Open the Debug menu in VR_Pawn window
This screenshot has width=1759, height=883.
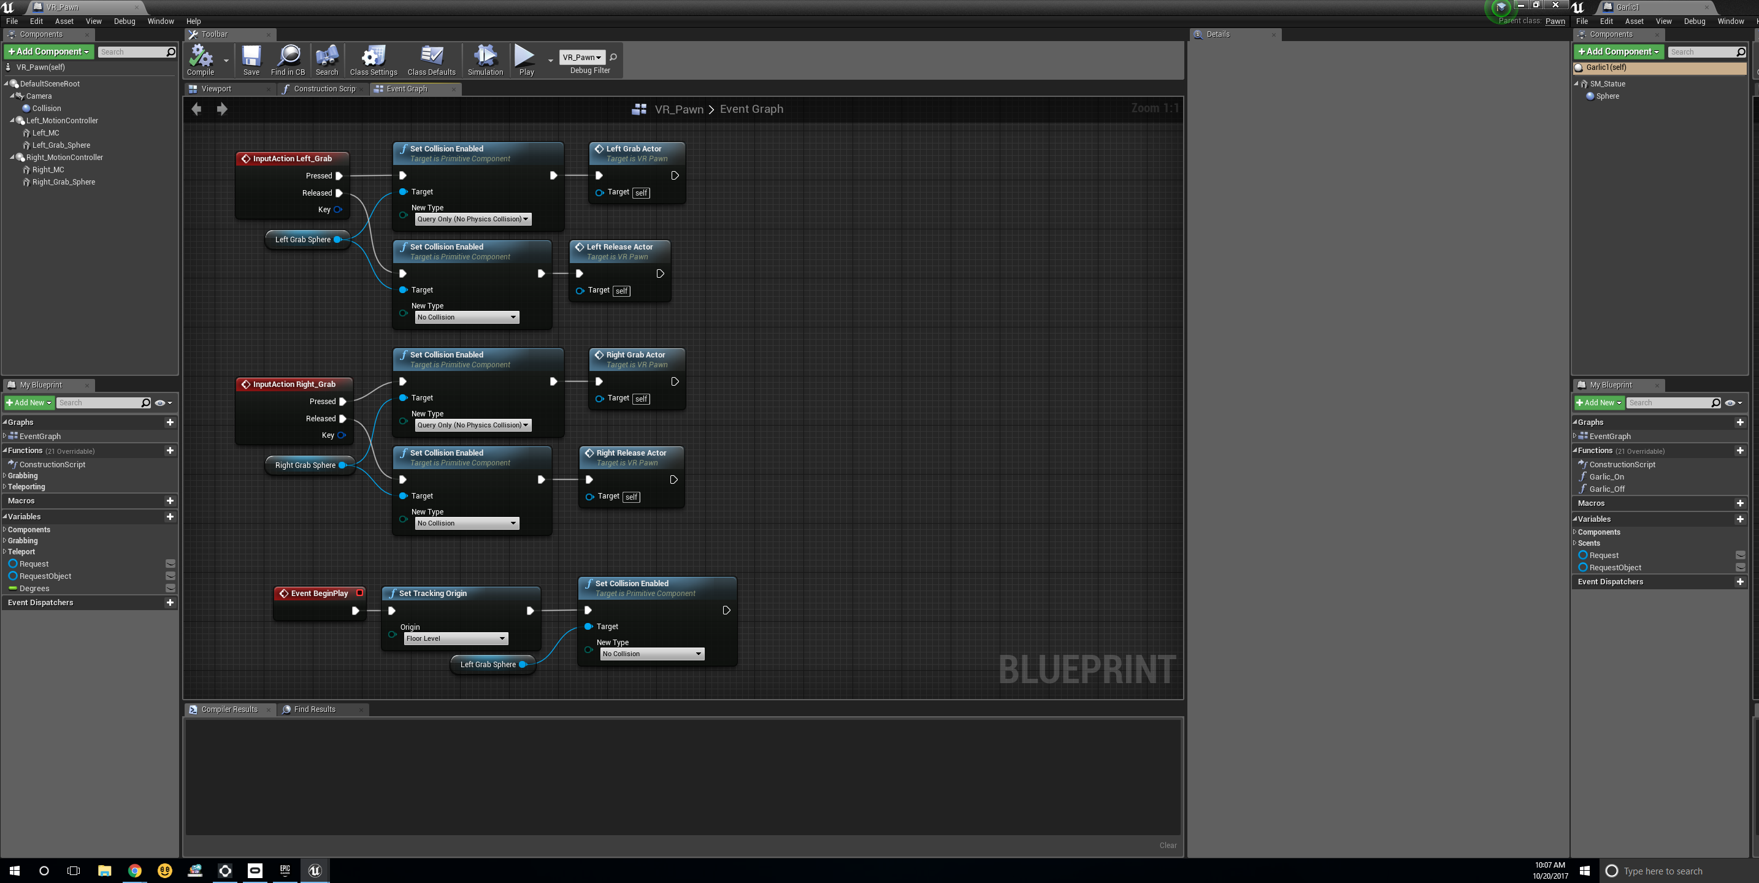[x=125, y=21]
